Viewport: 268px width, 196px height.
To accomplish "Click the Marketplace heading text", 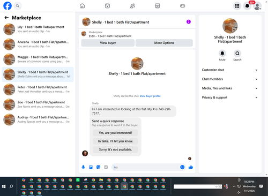I will [x=26, y=18].
